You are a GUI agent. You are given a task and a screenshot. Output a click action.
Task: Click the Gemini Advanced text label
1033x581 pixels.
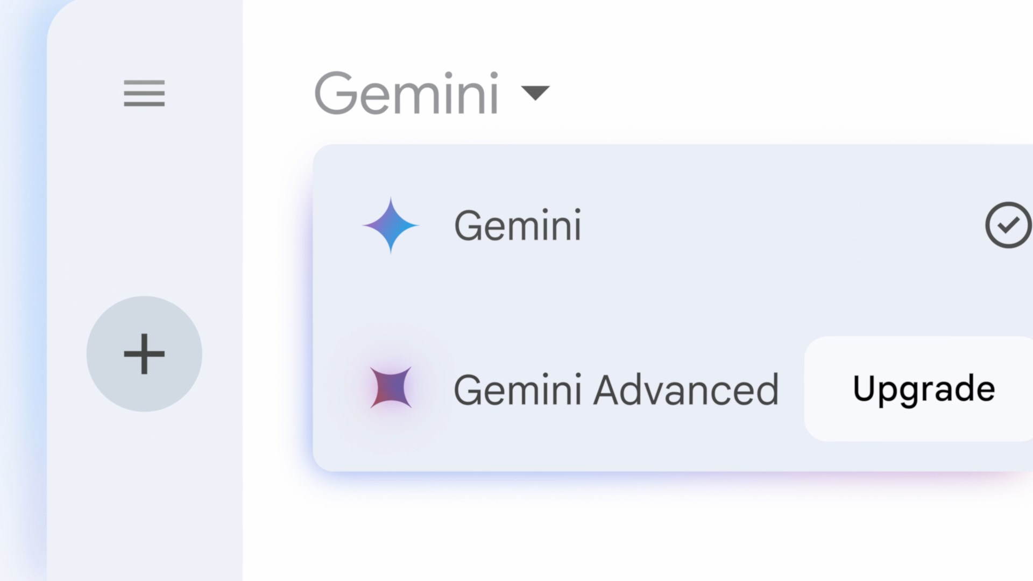tap(616, 389)
